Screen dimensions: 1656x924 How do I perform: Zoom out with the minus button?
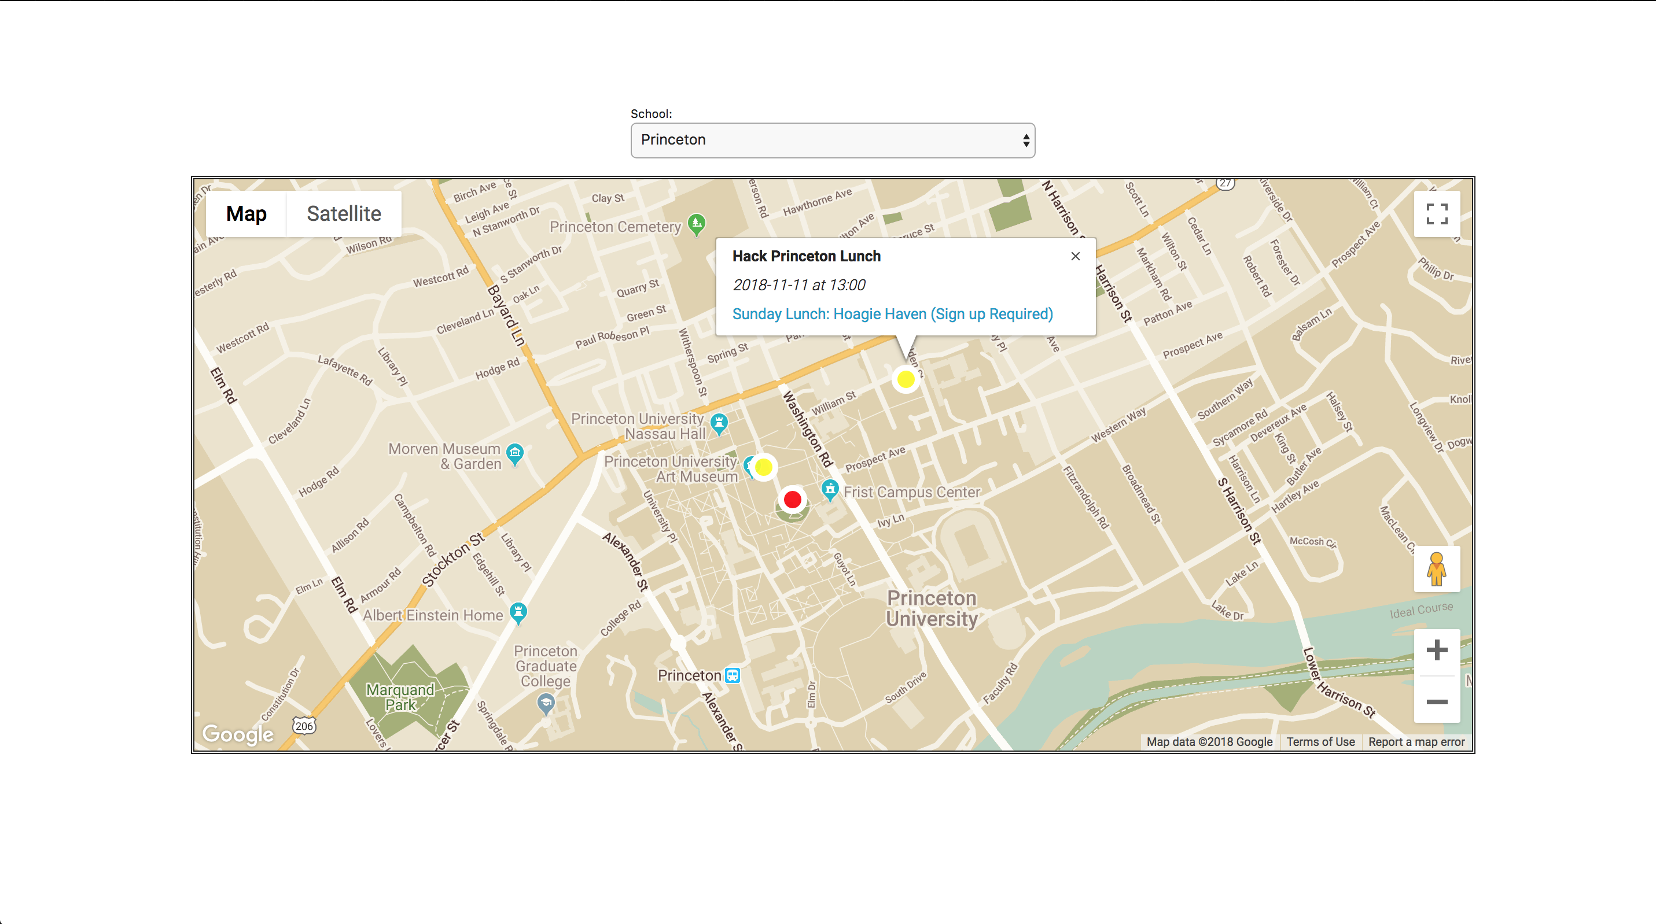[1436, 702]
